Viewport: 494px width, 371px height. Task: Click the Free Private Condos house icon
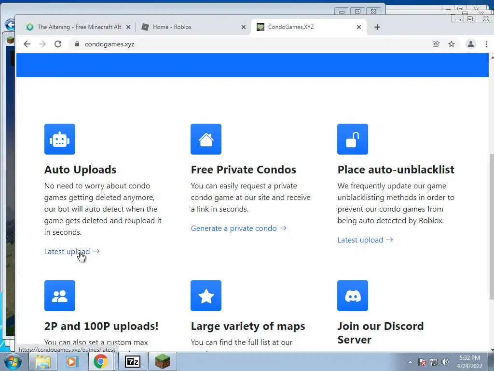click(206, 139)
